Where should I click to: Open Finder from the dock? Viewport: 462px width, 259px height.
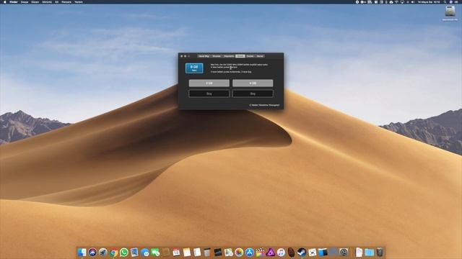click(x=82, y=253)
